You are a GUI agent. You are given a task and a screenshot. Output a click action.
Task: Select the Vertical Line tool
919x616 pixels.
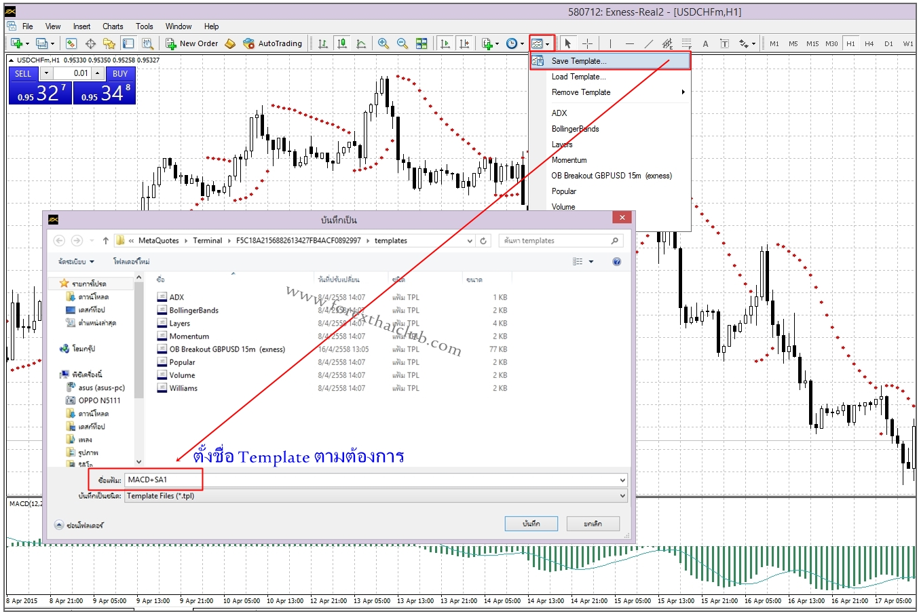click(610, 43)
